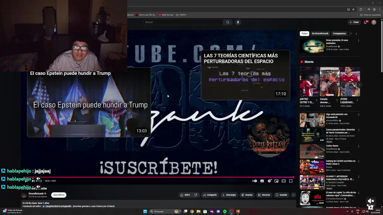The width and height of the screenshot is (383, 215).
Task: Select the Todos filter chip
Action: click(304, 33)
